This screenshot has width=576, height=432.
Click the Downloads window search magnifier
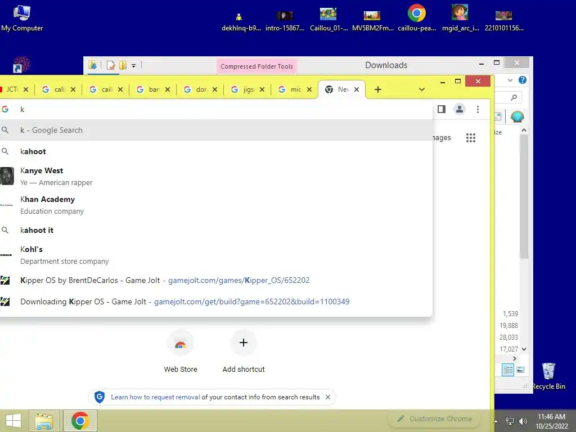[x=514, y=97]
